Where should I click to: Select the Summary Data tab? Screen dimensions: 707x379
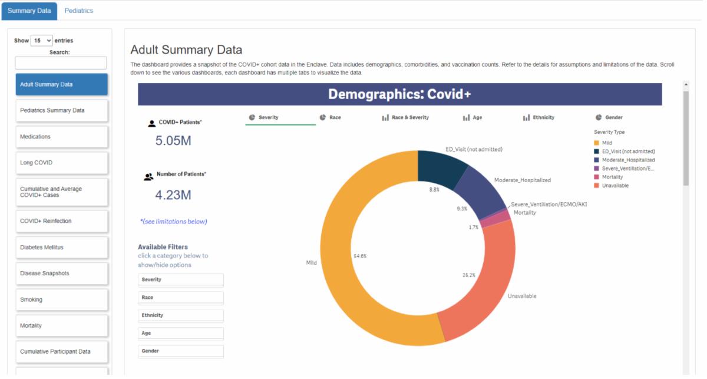29,11
